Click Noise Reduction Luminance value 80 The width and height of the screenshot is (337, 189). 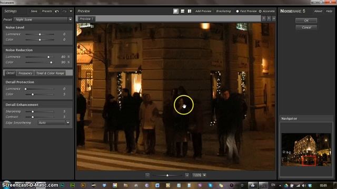63,57
